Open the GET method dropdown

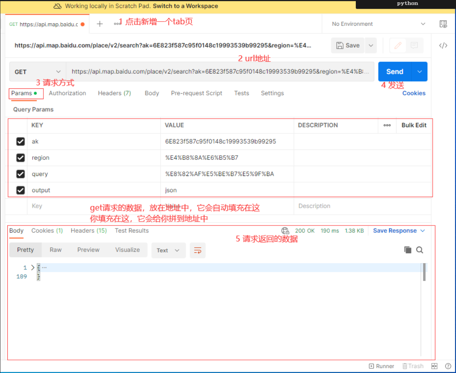point(38,71)
